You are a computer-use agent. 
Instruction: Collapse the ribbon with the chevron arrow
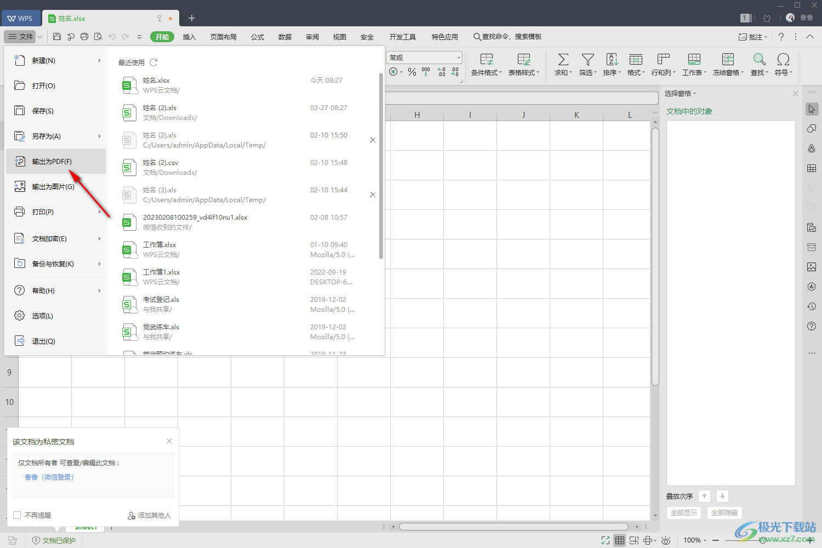(810, 37)
